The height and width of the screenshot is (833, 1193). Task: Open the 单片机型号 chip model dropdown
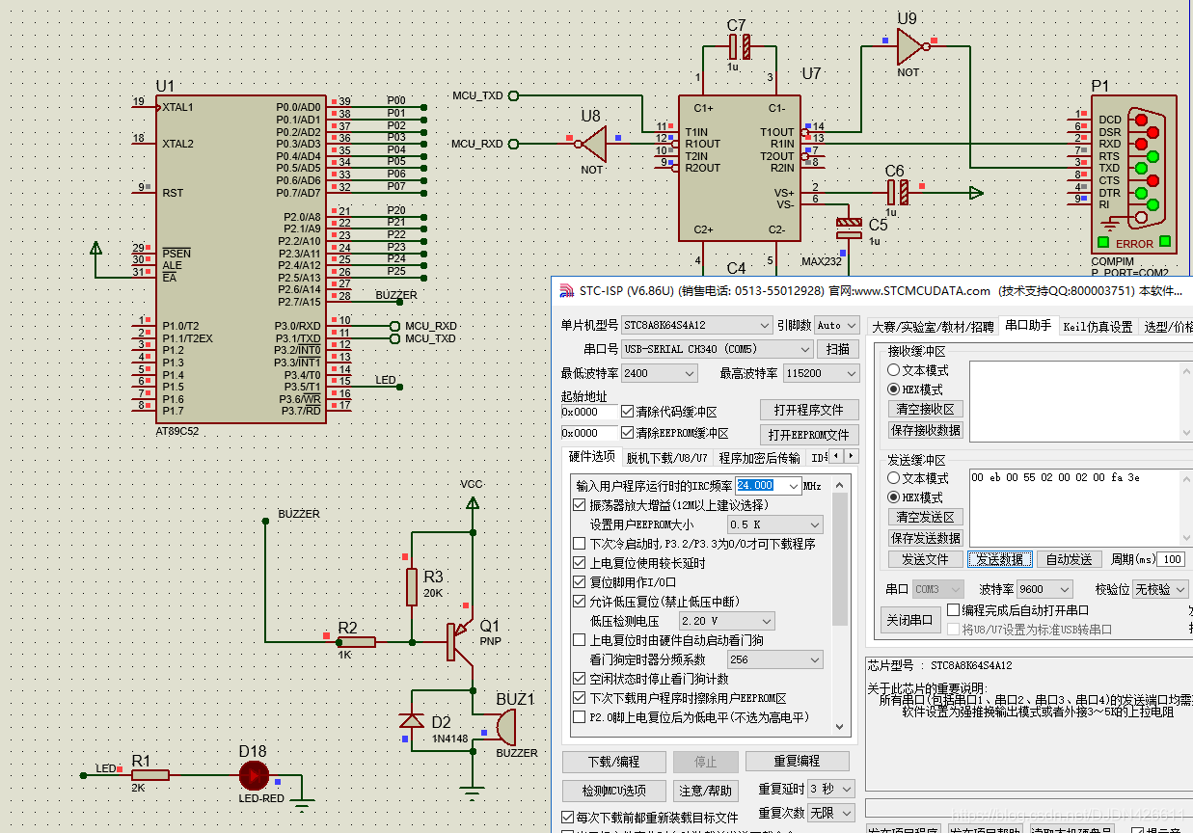point(696,326)
